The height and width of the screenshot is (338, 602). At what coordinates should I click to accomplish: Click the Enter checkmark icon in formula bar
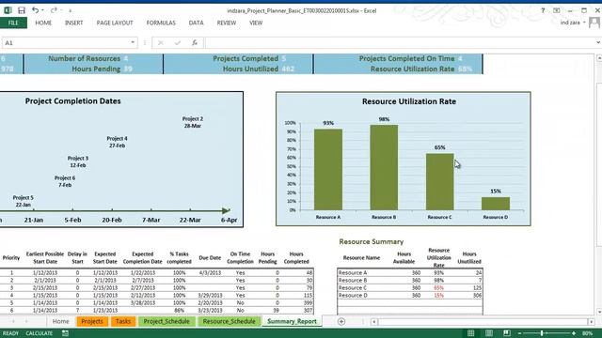[178, 43]
